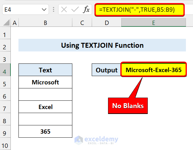Click the 'Output' label cell
This screenshot has height=150, width=193.
coord(107,70)
